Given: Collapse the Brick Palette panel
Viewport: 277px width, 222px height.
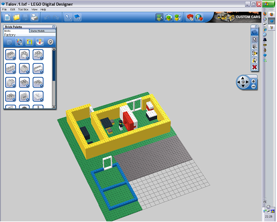Looking at the screenshot, I should (54, 27).
